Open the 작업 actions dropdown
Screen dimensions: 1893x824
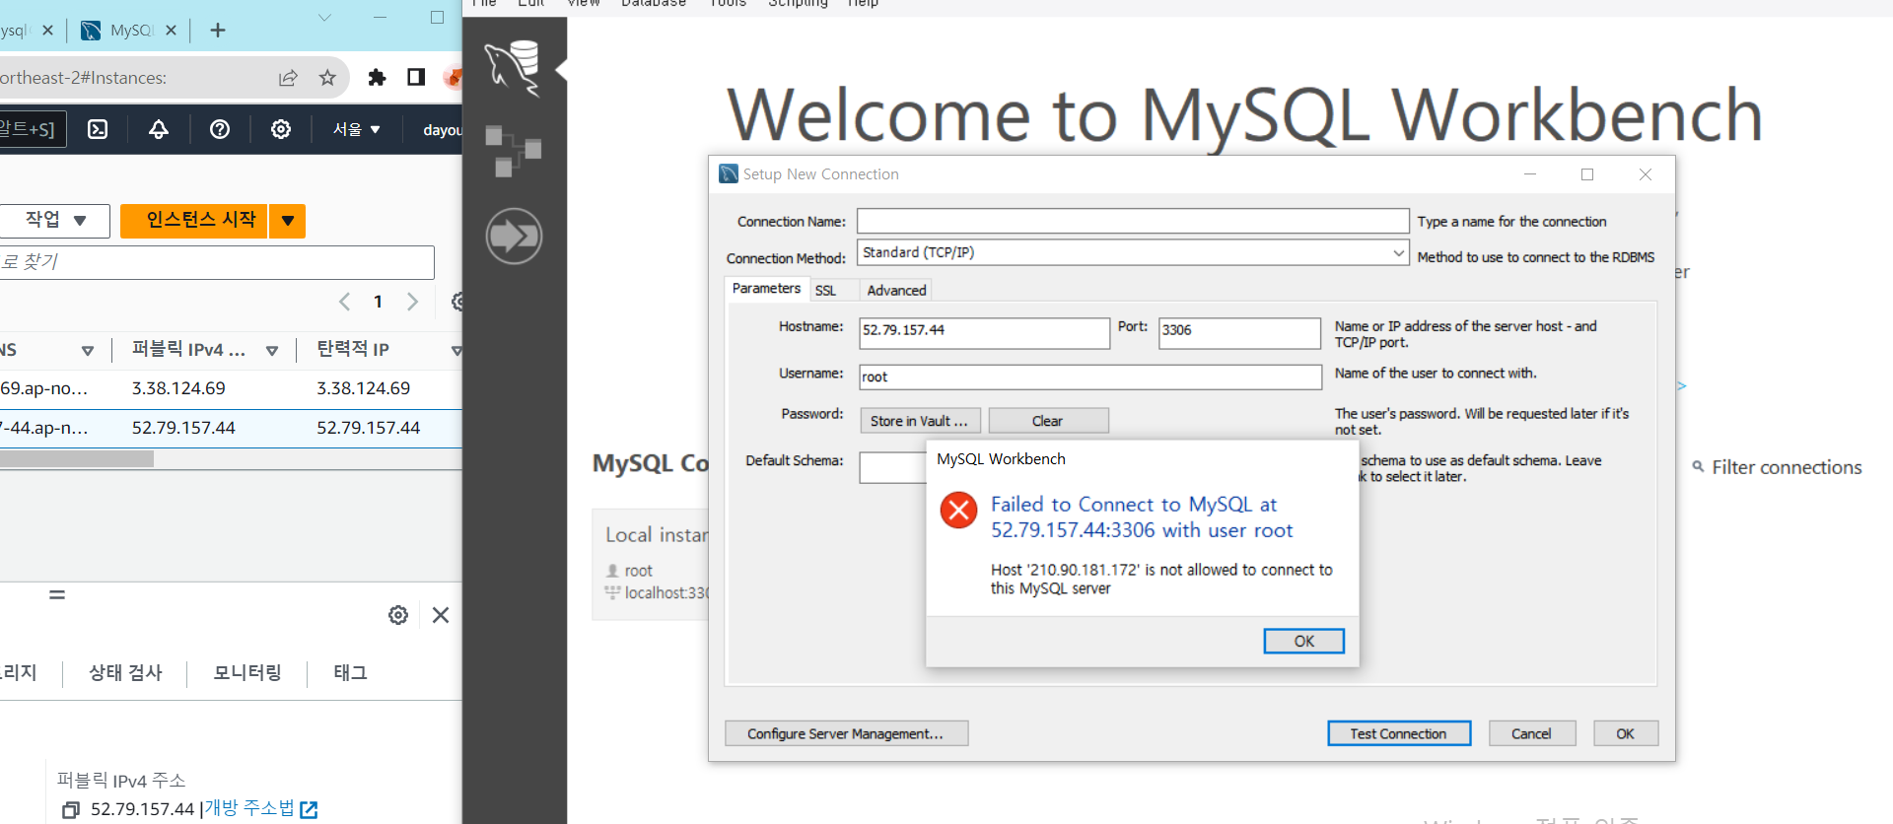tap(55, 220)
